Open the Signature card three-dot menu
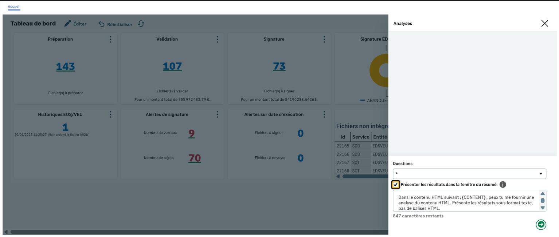 pyautogui.click(x=324, y=39)
